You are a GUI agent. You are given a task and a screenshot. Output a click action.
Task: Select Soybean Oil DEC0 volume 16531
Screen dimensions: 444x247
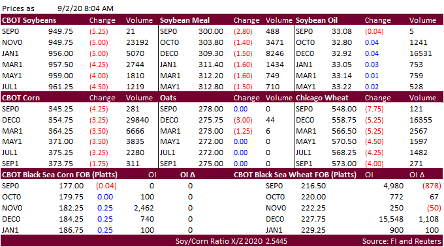tap(420, 53)
